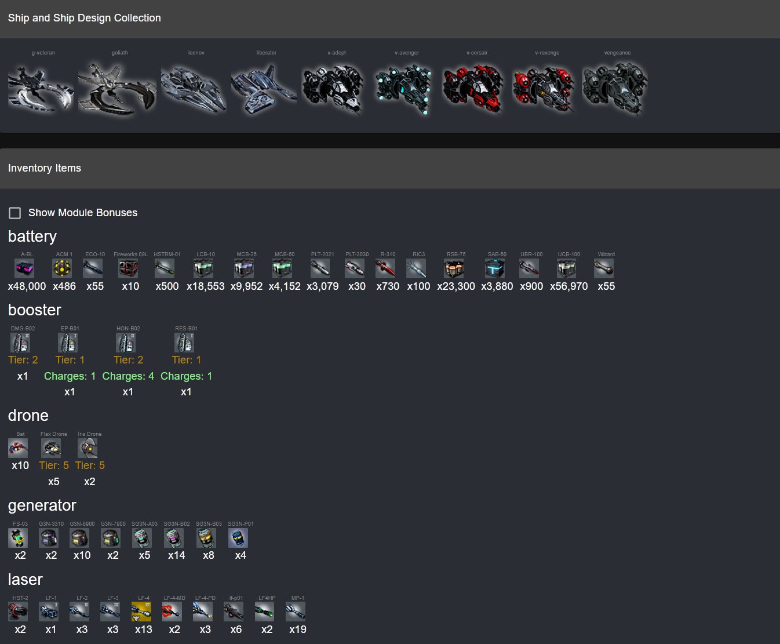780x644 pixels.
Task: Click the A-BL battery icon
Action: point(24,268)
